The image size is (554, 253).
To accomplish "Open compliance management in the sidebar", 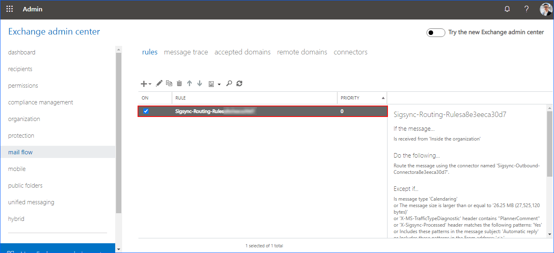I will click(41, 102).
